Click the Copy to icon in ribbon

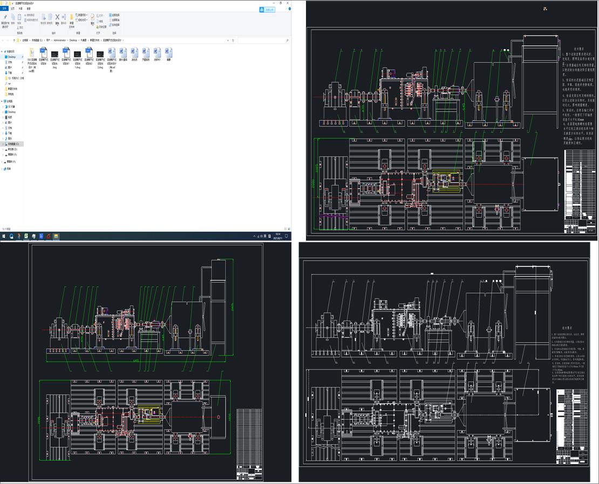[50, 18]
